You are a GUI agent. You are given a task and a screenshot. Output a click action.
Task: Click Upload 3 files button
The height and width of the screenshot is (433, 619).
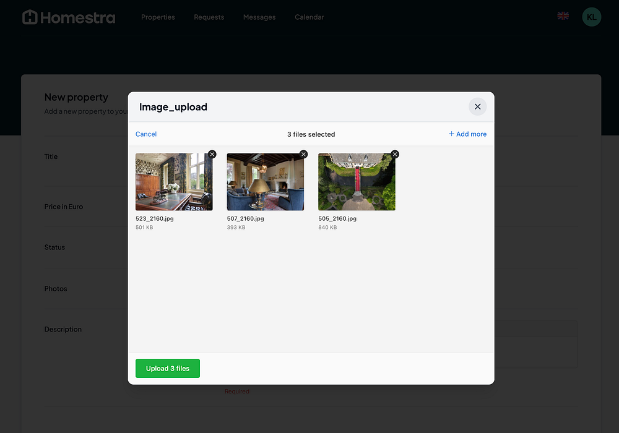tap(168, 368)
